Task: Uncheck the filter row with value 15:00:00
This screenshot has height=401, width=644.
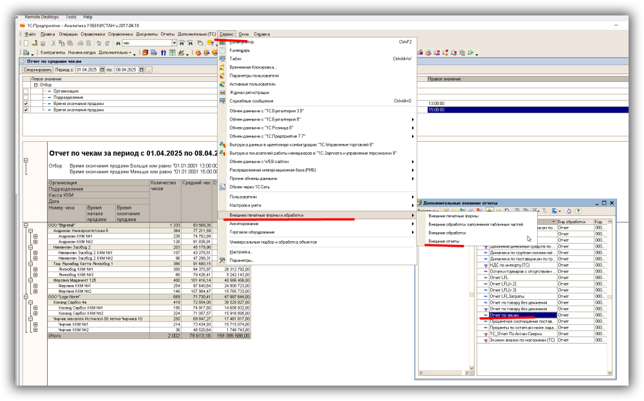Action: tap(26, 110)
